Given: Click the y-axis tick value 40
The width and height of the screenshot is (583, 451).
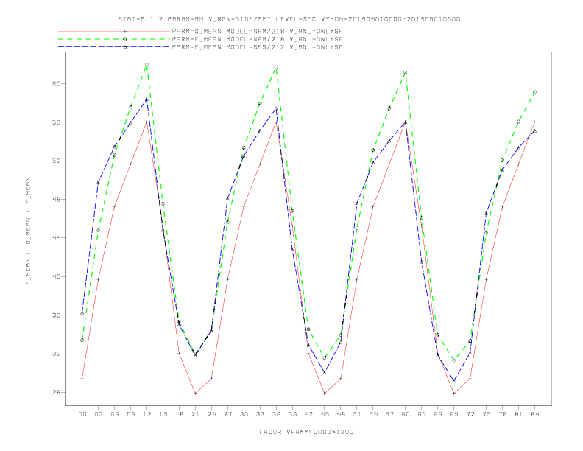Looking at the screenshot, I should click(57, 276).
